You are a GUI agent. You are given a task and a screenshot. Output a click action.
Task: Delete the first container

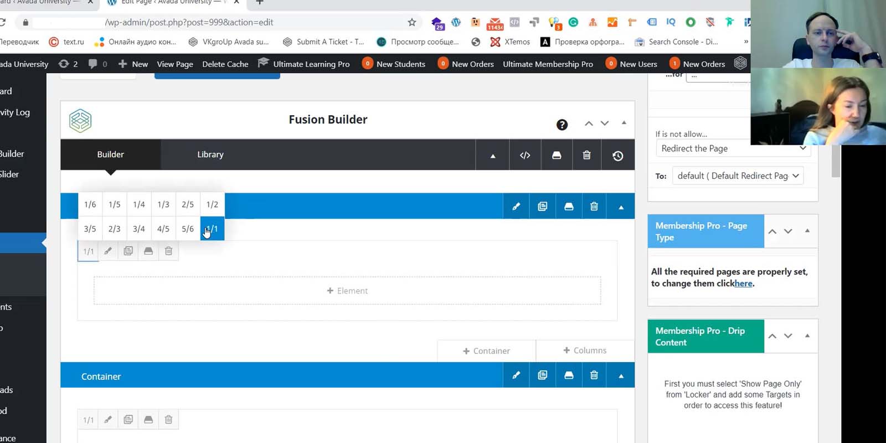tap(594, 207)
